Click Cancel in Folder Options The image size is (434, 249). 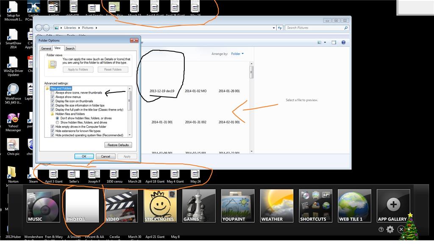pyautogui.click(x=106, y=156)
